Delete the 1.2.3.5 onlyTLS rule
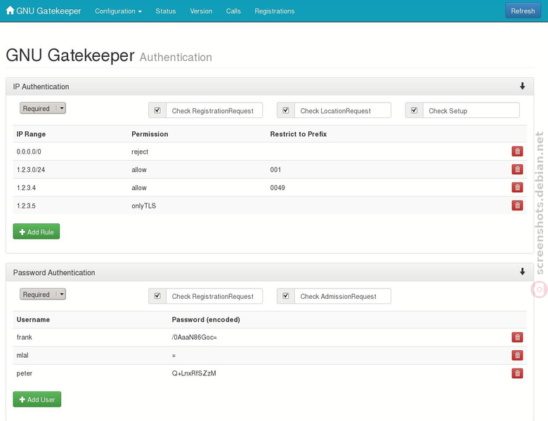548x421 pixels. [517, 206]
